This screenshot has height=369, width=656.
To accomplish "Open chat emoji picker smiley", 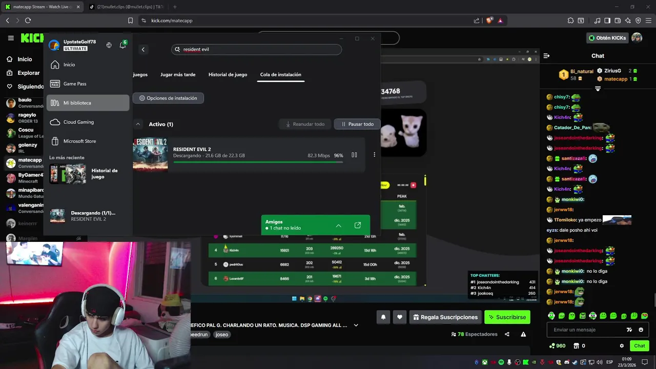I will click(x=641, y=330).
